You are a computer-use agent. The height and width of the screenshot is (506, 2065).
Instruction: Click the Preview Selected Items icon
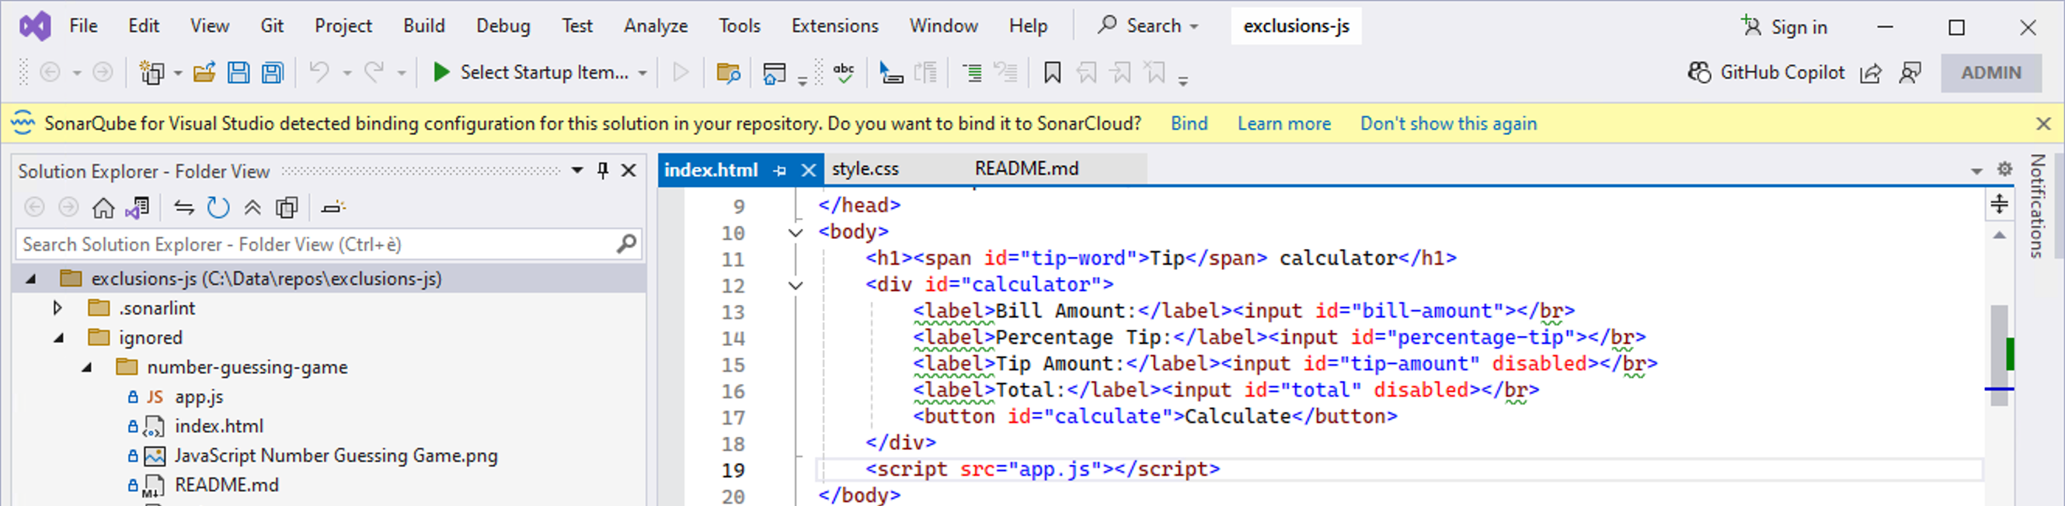pyautogui.click(x=333, y=208)
